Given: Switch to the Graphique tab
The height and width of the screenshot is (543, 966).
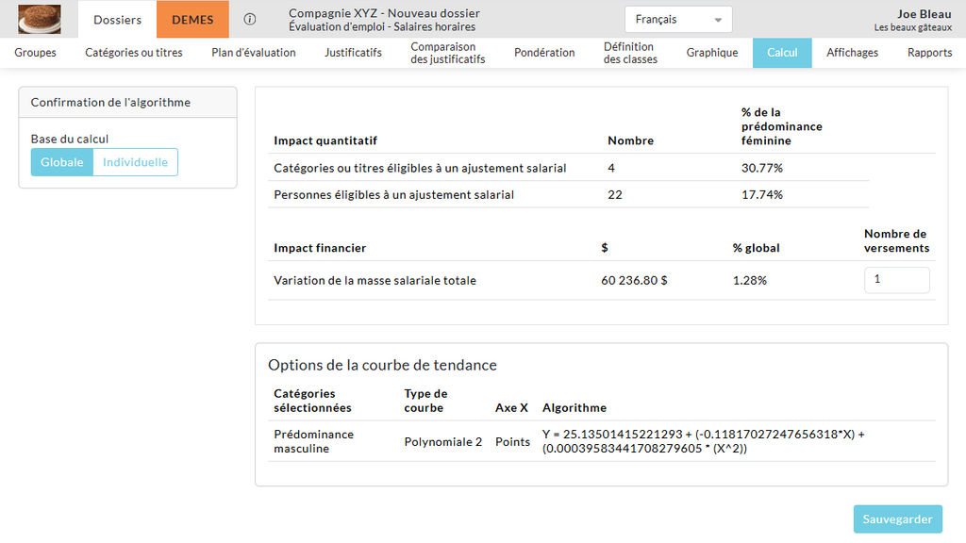Looking at the screenshot, I should tap(712, 53).
